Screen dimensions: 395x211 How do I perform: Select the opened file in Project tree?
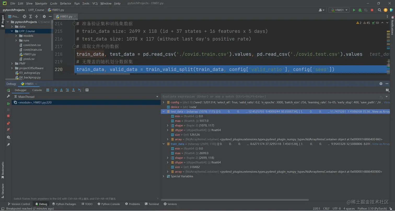[25, 16]
